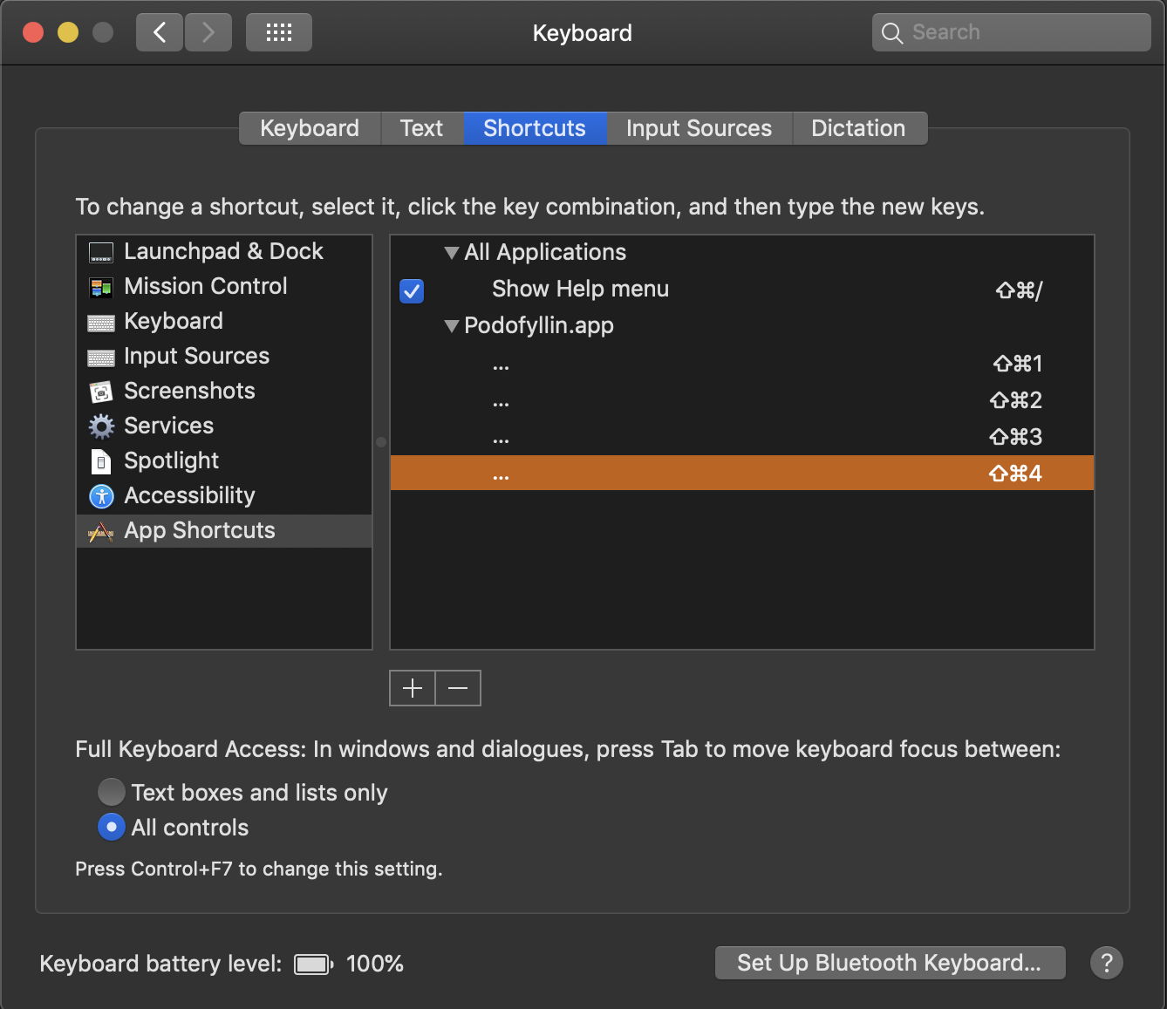This screenshot has height=1009, width=1167.
Task: Choose the Screenshots category icon
Action: click(101, 392)
